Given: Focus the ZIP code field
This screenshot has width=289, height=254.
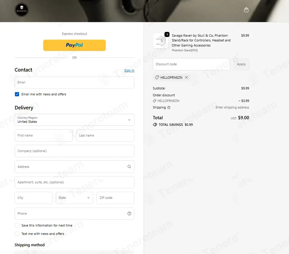Looking at the screenshot, I should click(x=115, y=198).
